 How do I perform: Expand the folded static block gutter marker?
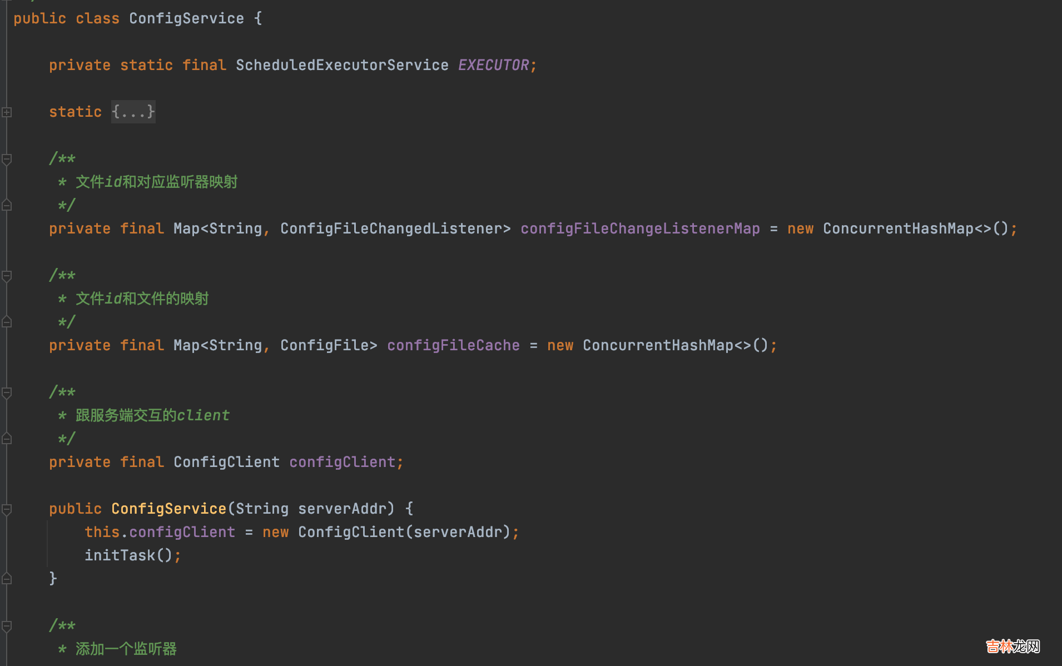click(7, 112)
